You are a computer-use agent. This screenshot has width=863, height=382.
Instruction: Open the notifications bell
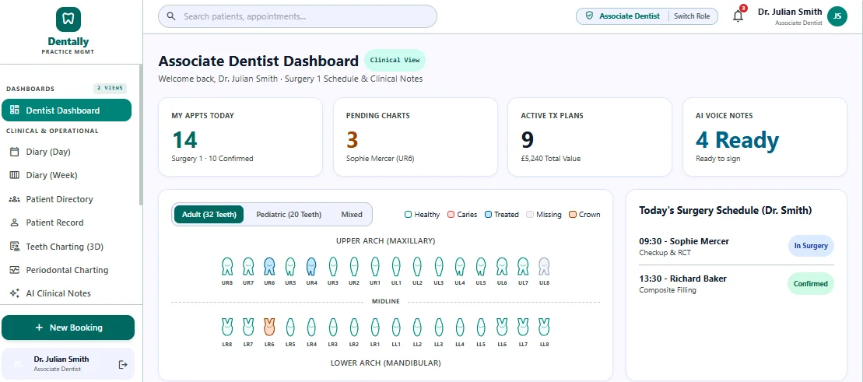point(738,16)
